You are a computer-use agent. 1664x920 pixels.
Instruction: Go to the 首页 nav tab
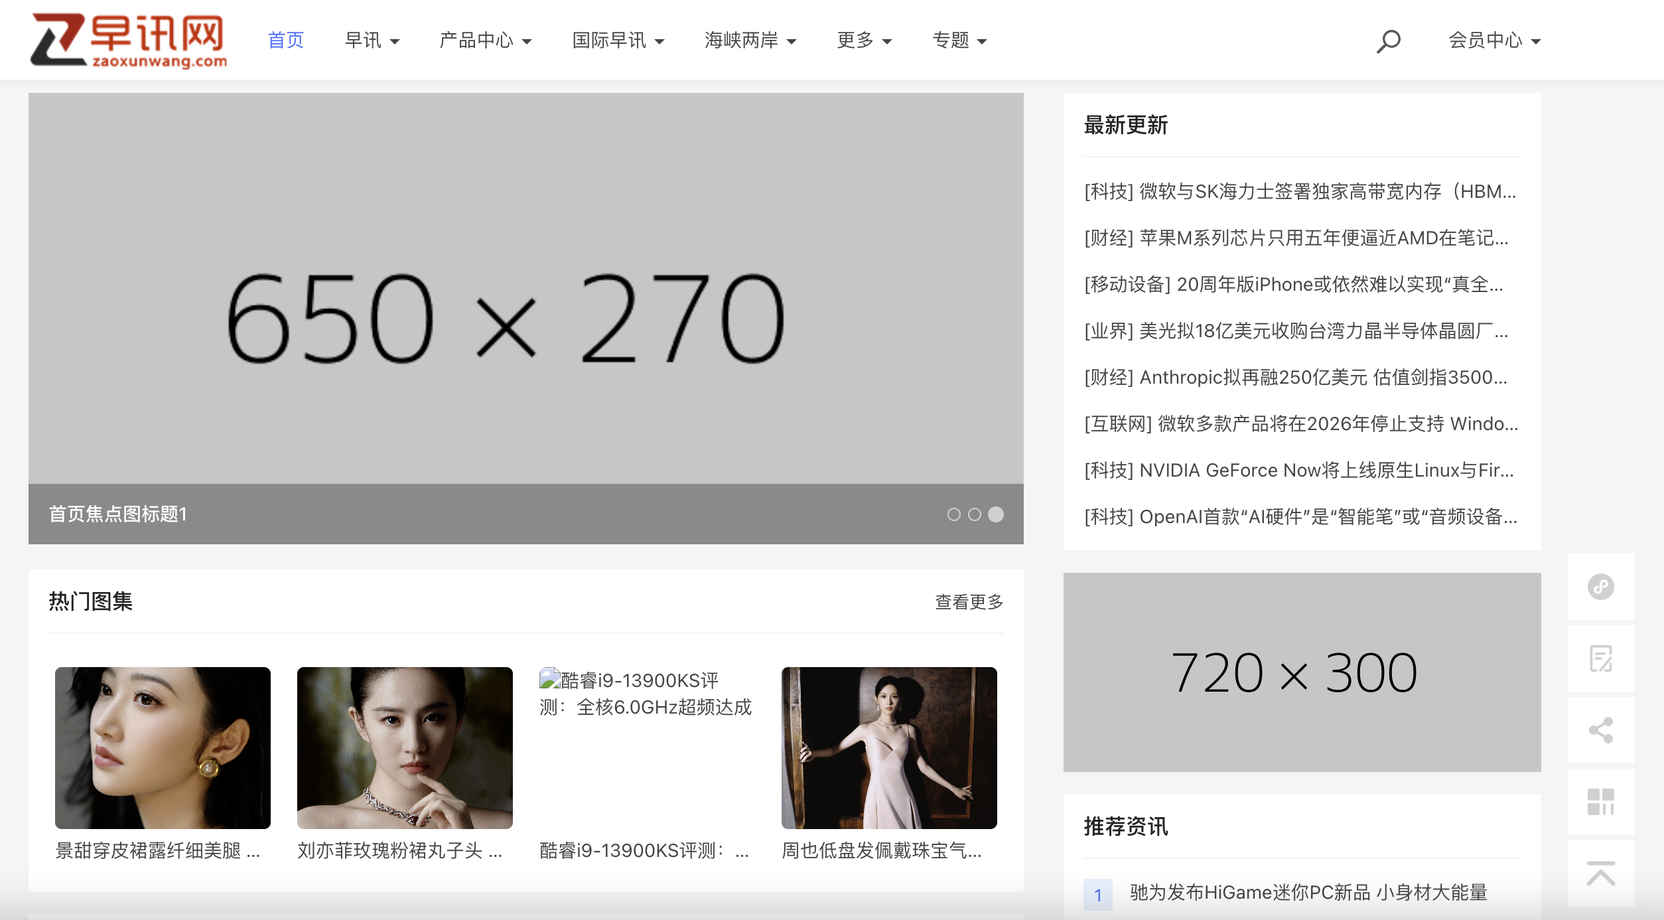click(285, 40)
